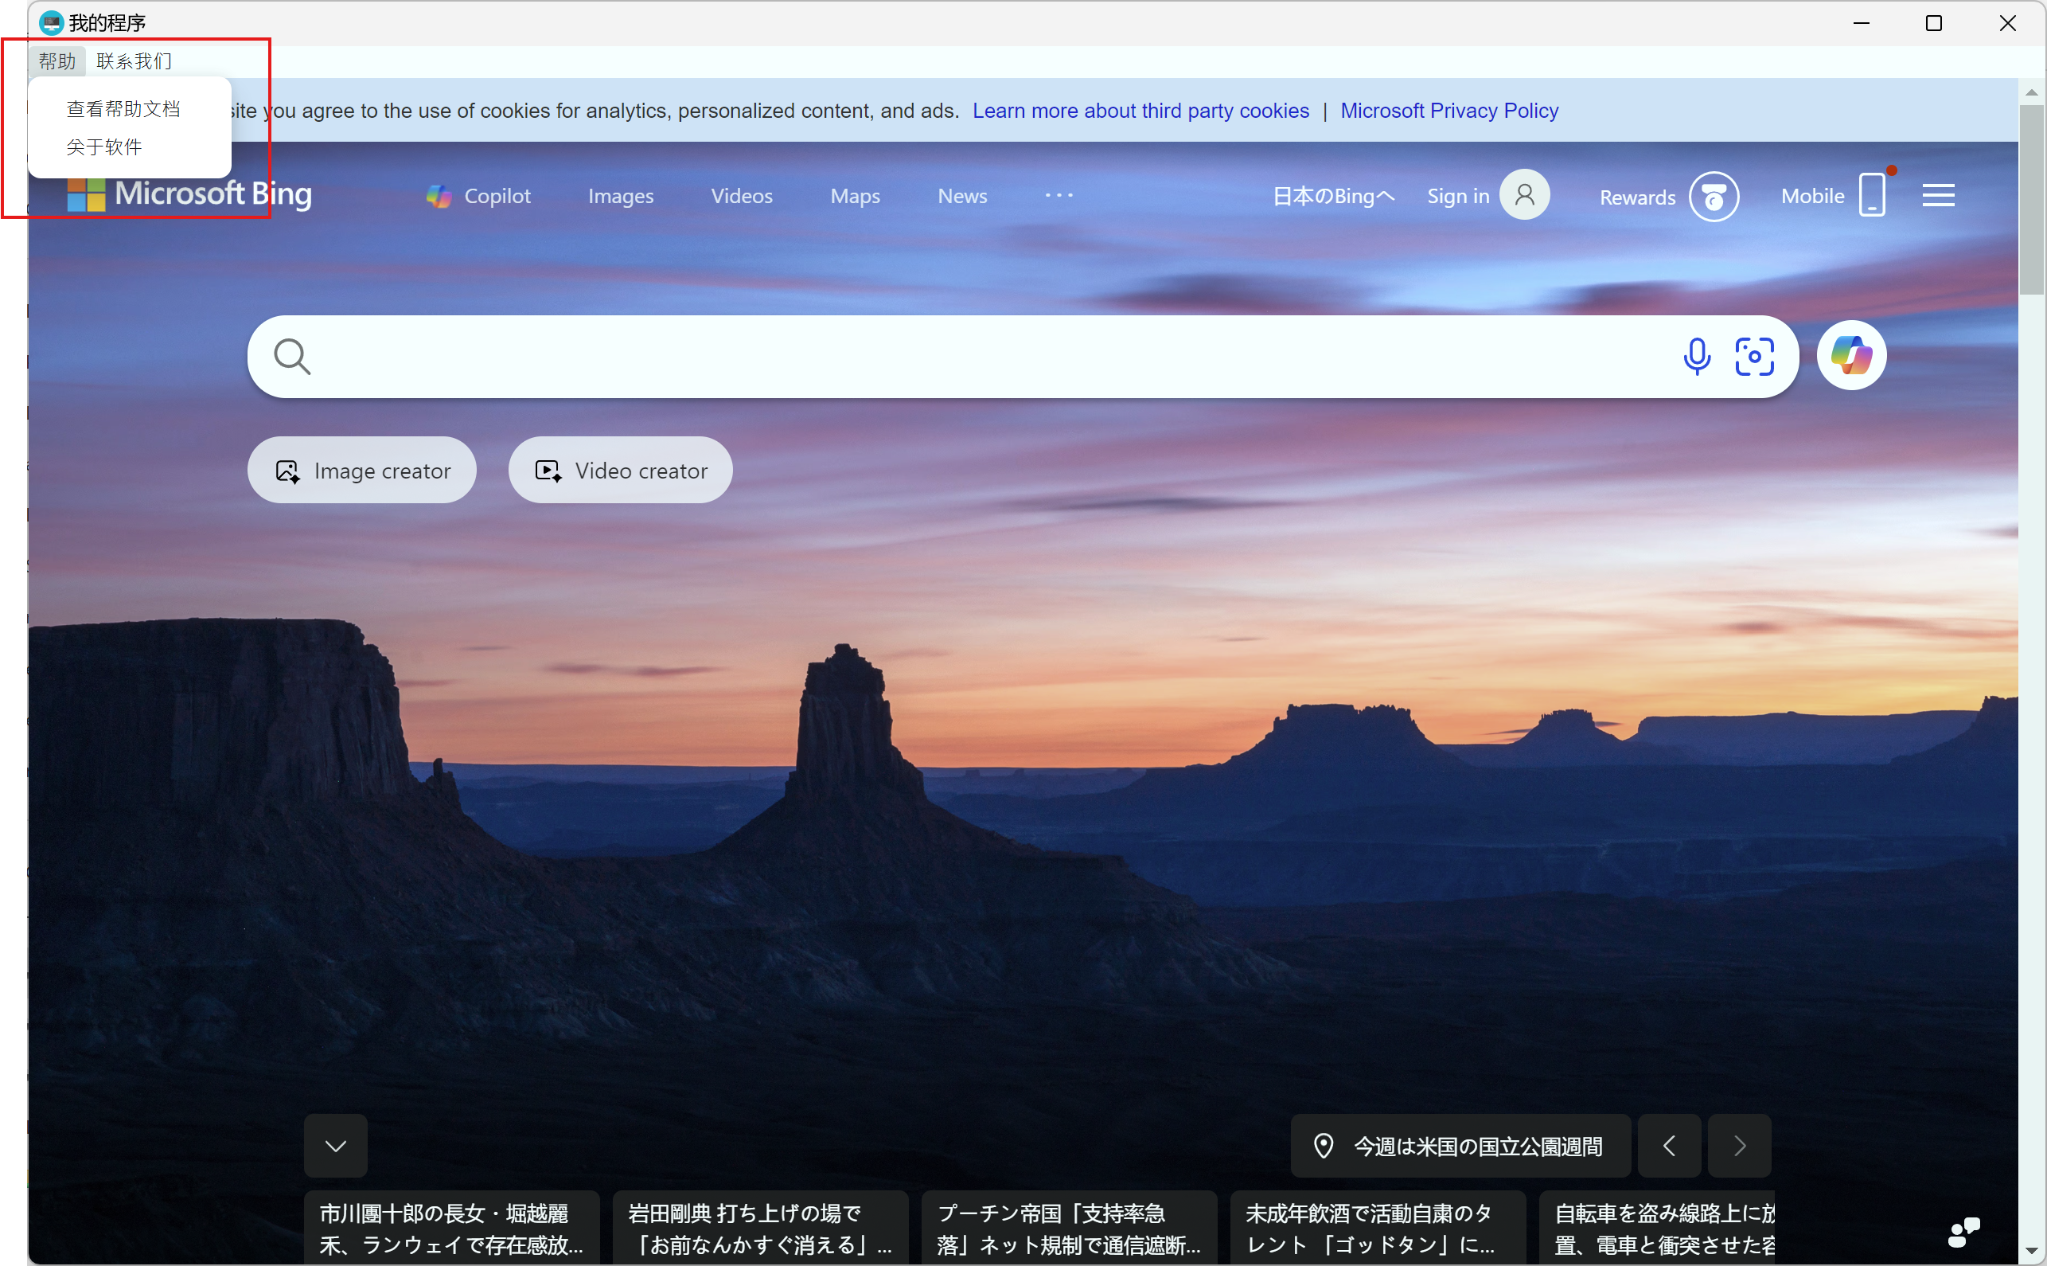Click the Rewards trophy icon
The image size is (2047, 1266).
click(1713, 197)
